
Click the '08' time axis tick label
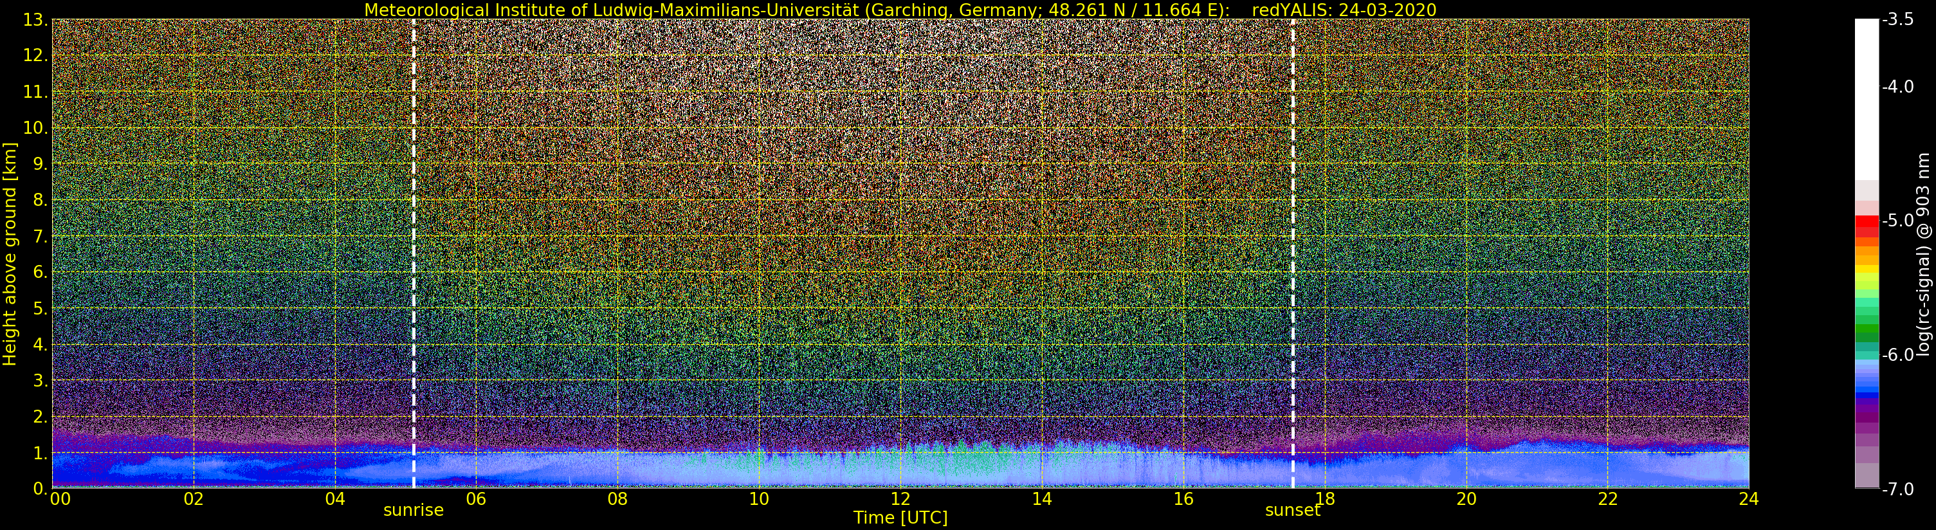tap(617, 499)
